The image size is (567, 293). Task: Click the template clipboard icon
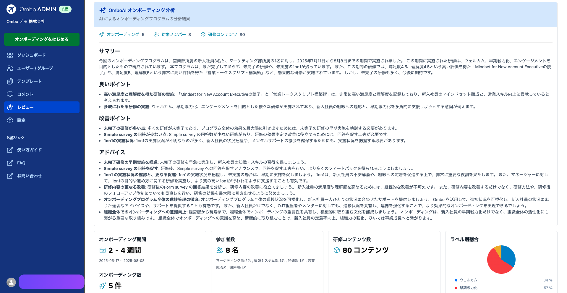[10, 81]
